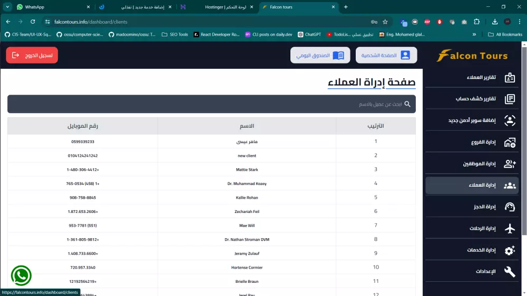The height and width of the screenshot is (296, 527).
Task: Open إضافة سوبر أدمن جديد menu item
Action: pos(472,120)
